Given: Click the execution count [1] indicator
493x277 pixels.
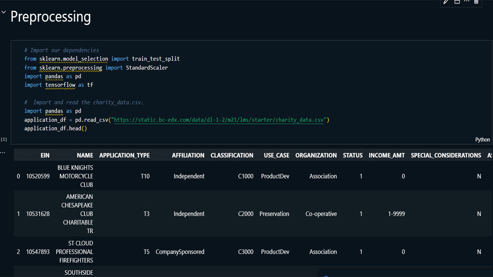Looking at the screenshot, I should 4,139.
